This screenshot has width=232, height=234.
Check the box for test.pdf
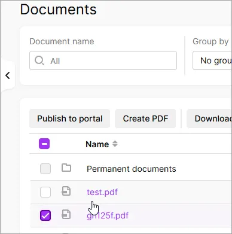click(x=45, y=192)
